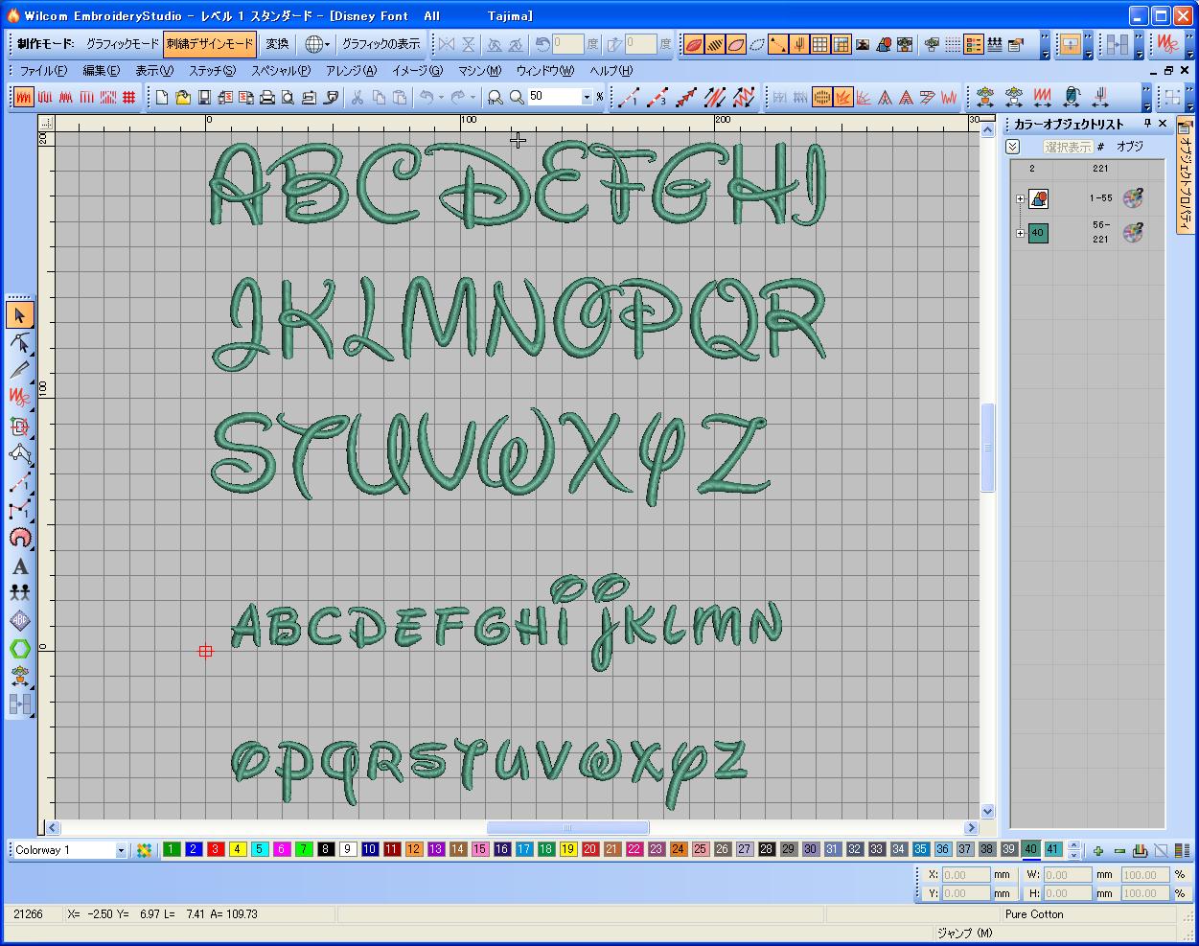This screenshot has width=1199, height=946.
Task: Open the Colorway 1 dropdown
Action: (x=121, y=850)
